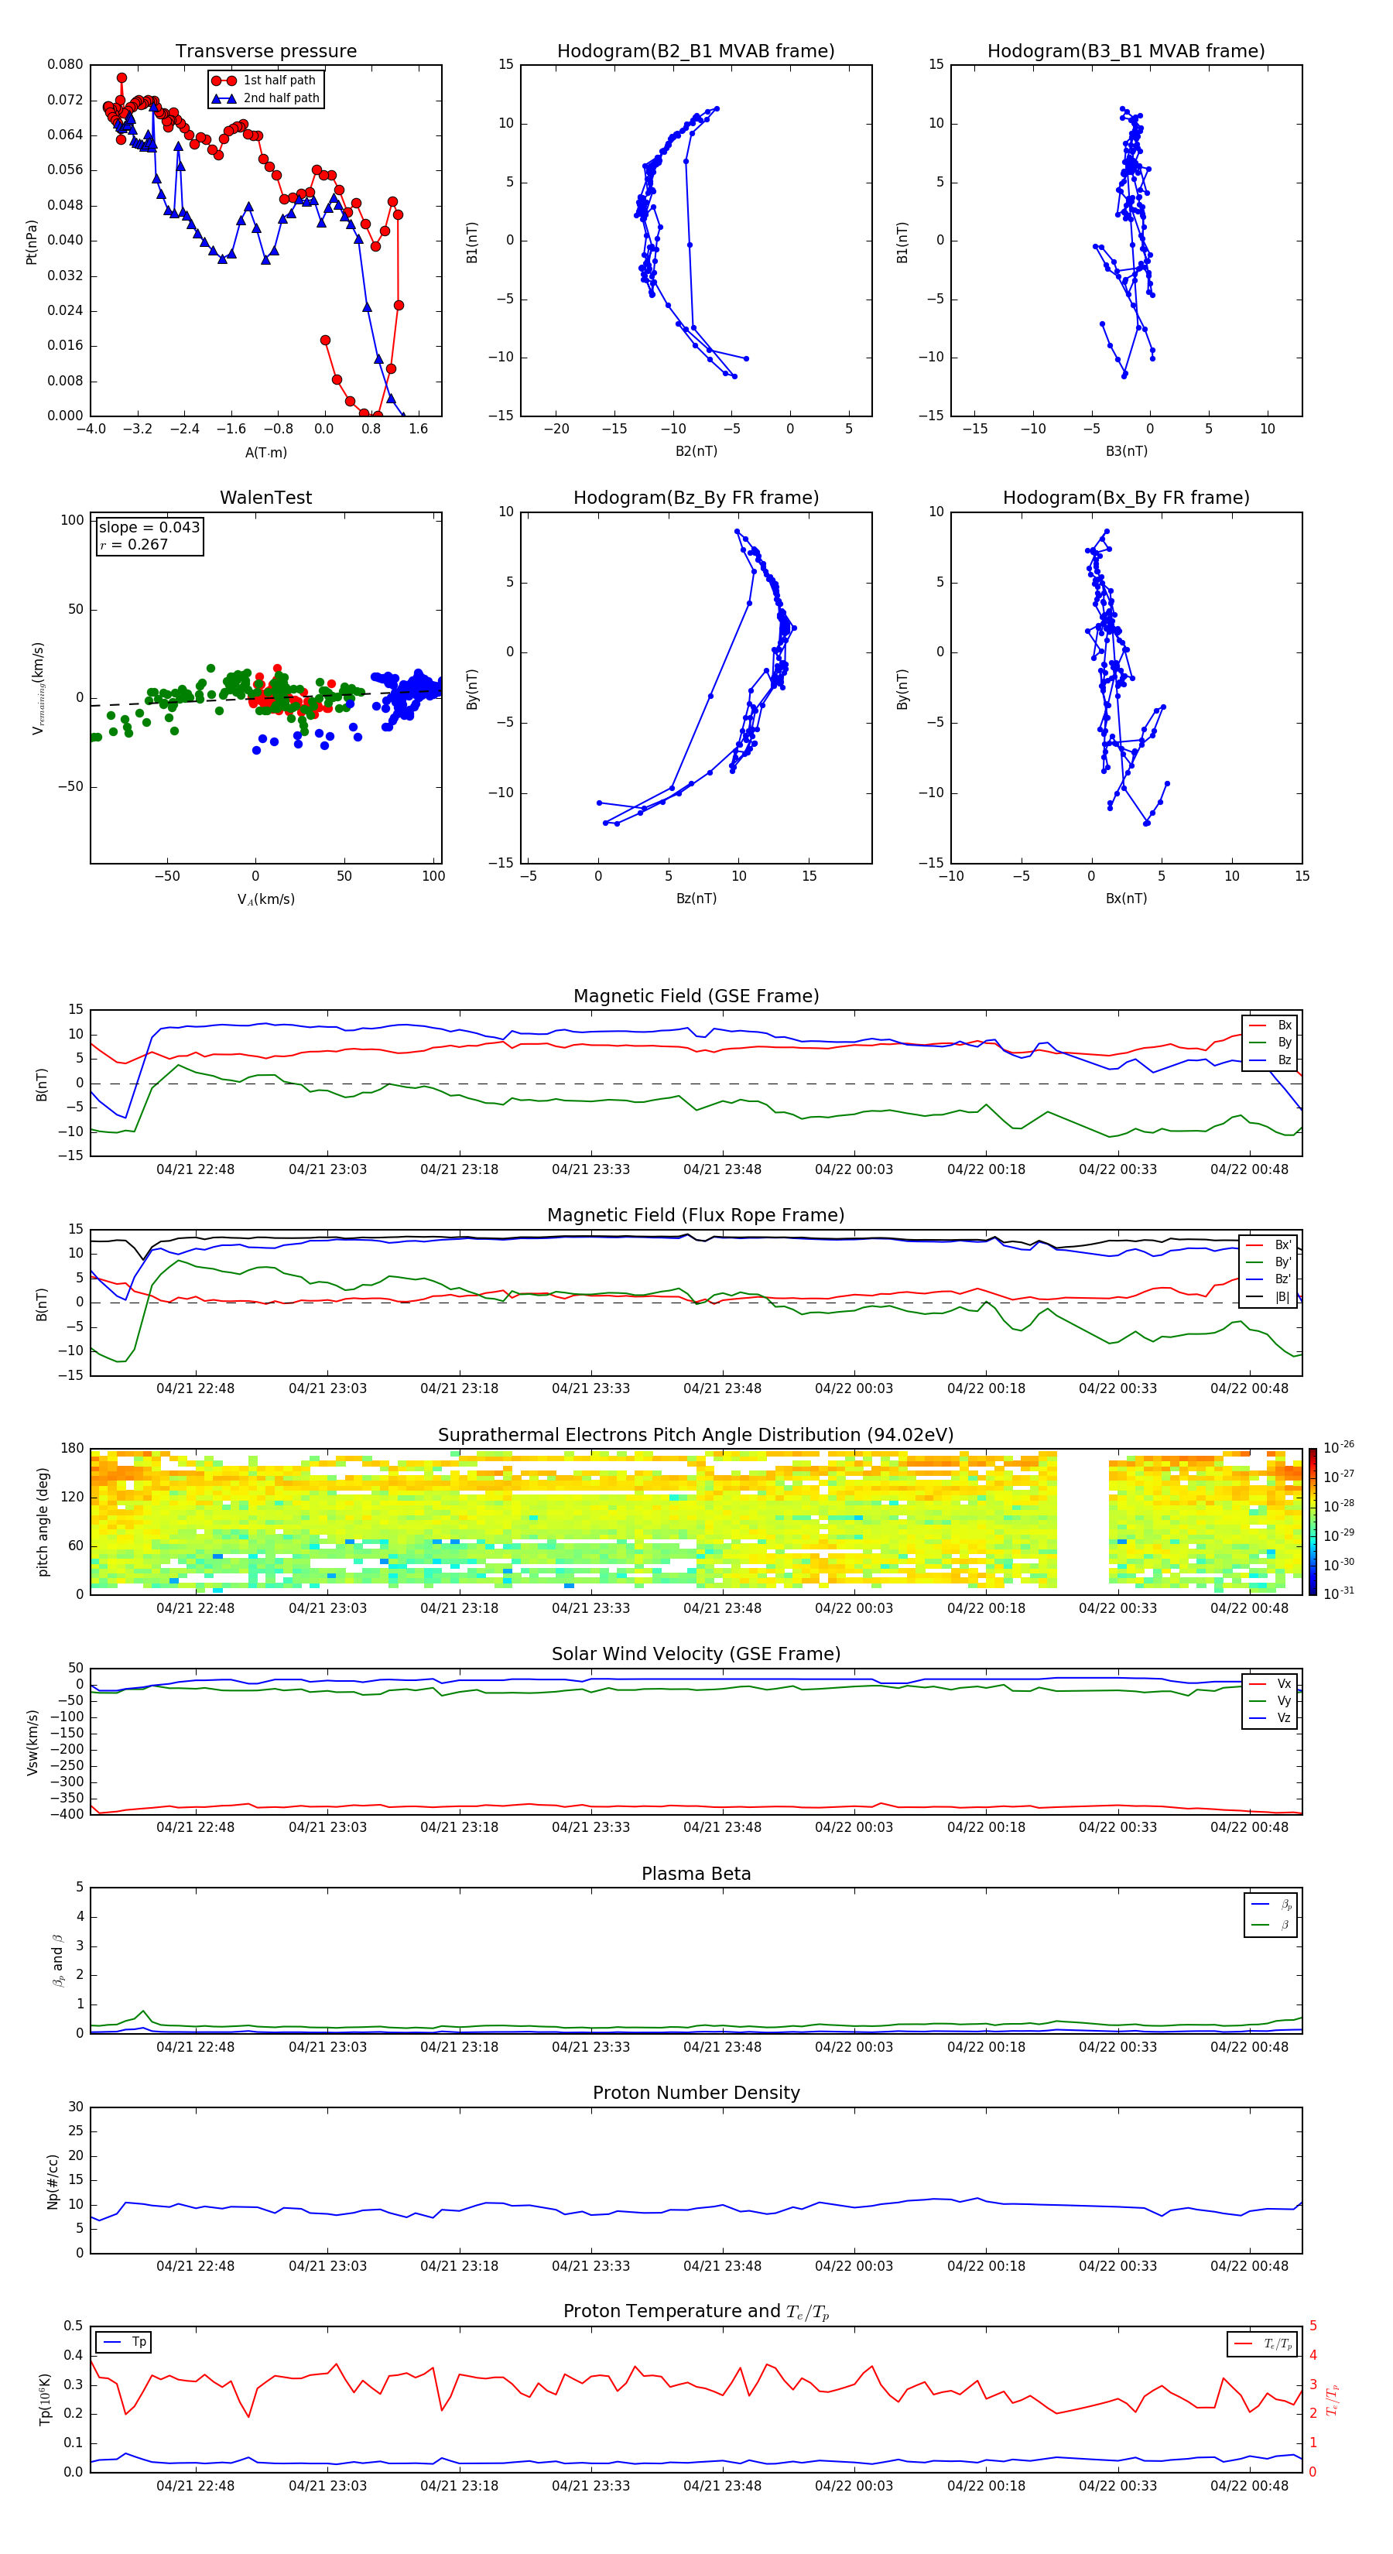The height and width of the screenshot is (2554, 1393).
Task: Click the Suprathermal Electrons Pitch Angle Distribution title
Action: click(x=696, y=1435)
